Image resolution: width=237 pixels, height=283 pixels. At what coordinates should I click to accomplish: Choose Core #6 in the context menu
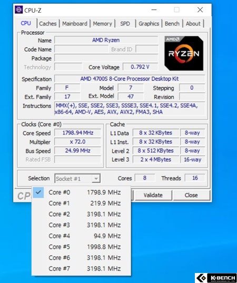[x=81, y=258]
